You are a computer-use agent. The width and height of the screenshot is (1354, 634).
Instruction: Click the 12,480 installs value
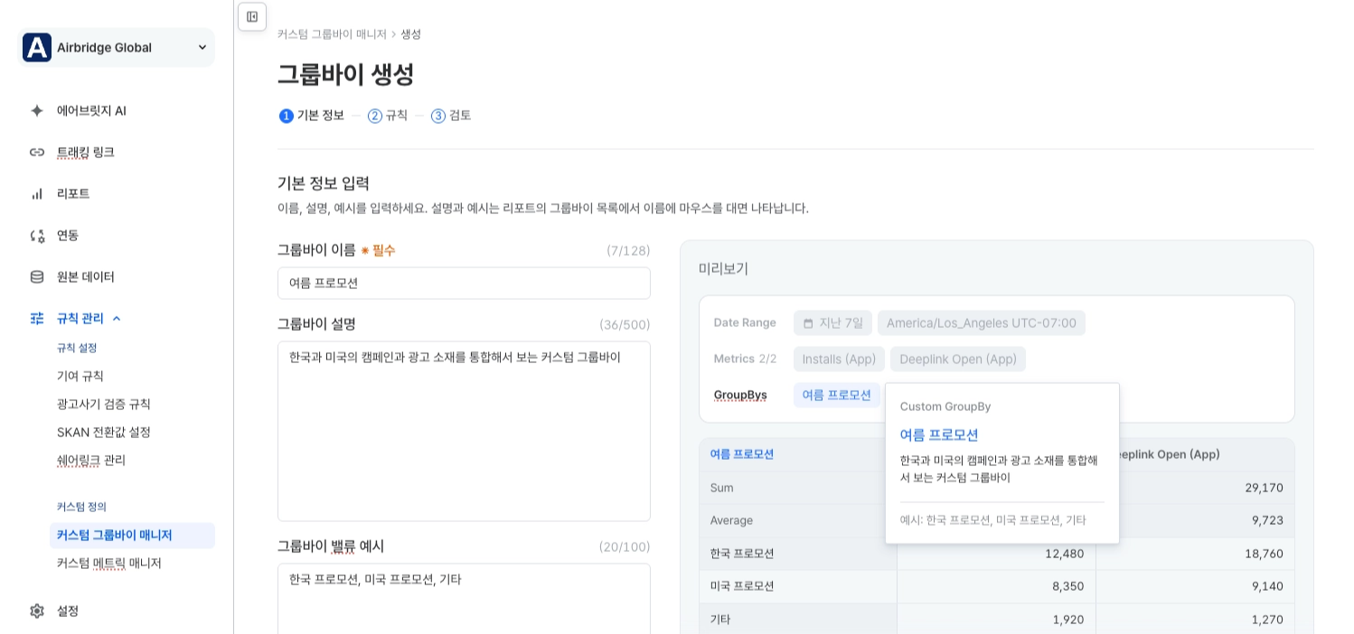point(1065,553)
